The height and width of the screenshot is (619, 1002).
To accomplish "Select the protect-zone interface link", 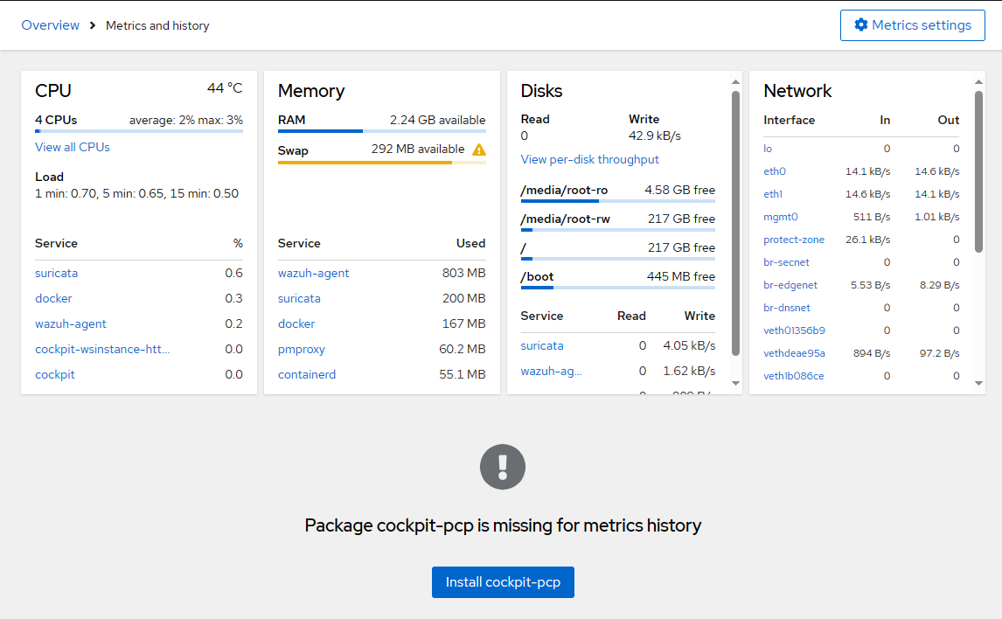I will tap(794, 240).
